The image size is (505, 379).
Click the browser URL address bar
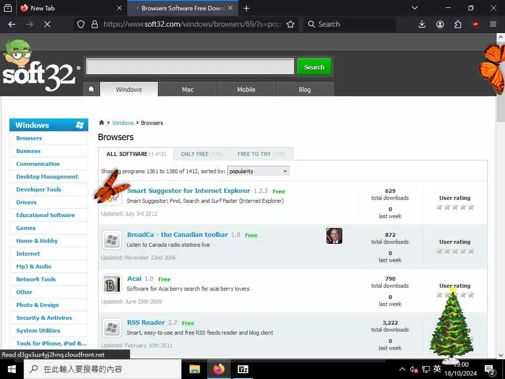pyautogui.click(x=192, y=24)
